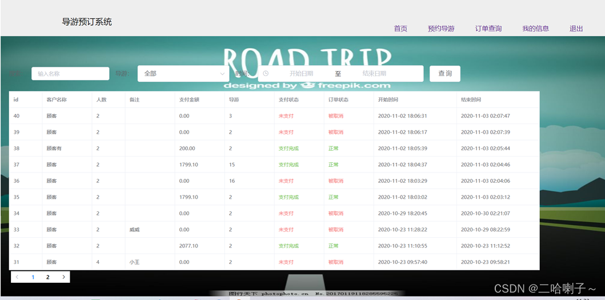Viewport: 605px width, 300px height.
Task: Click the 结束时间 column header
Action: pyautogui.click(x=471, y=99)
